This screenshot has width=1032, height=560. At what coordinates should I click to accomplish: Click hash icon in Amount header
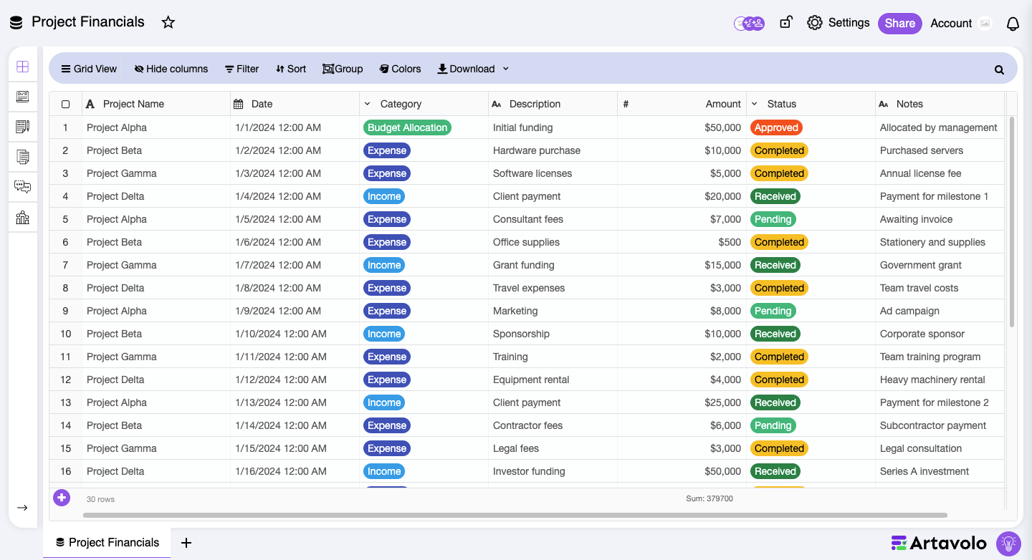coord(626,104)
